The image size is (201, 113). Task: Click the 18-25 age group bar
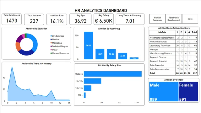coord(100,54)
